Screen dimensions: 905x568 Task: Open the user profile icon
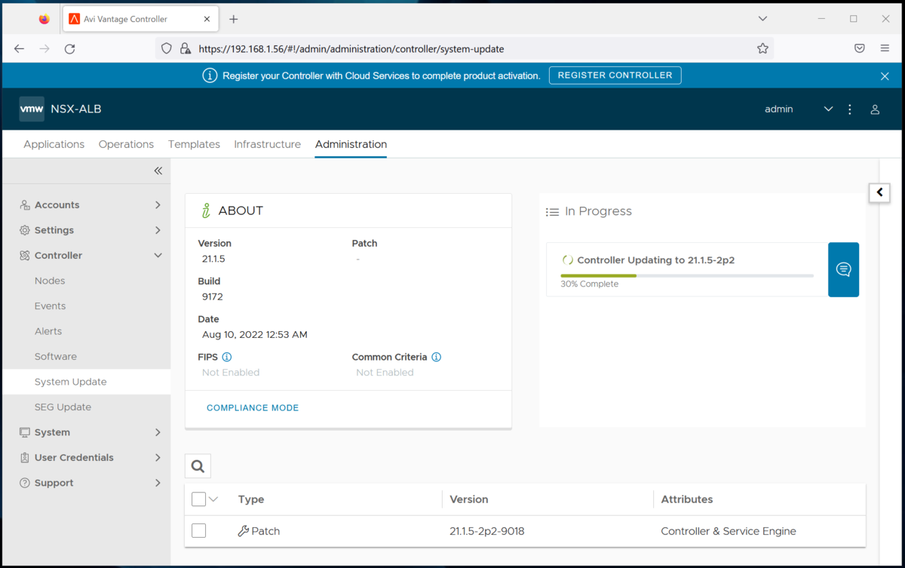click(875, 109)
